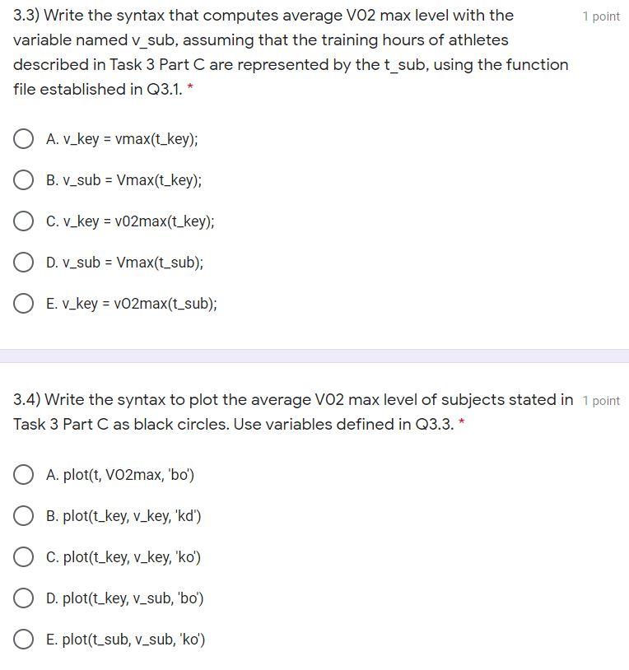Image resolution: width=629 pixels, height=670 pixels.
Task: Click the divider between the two questions
Action: pyautogui.click(x=314, y=356)
